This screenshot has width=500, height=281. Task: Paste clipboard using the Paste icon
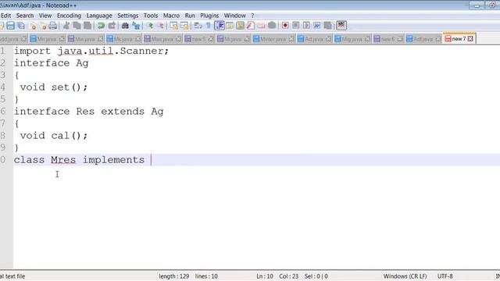[x=87, y=26]
